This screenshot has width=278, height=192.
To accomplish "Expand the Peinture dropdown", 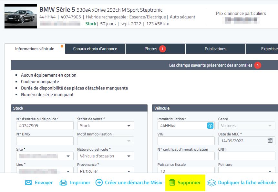I will coord(247,170).
